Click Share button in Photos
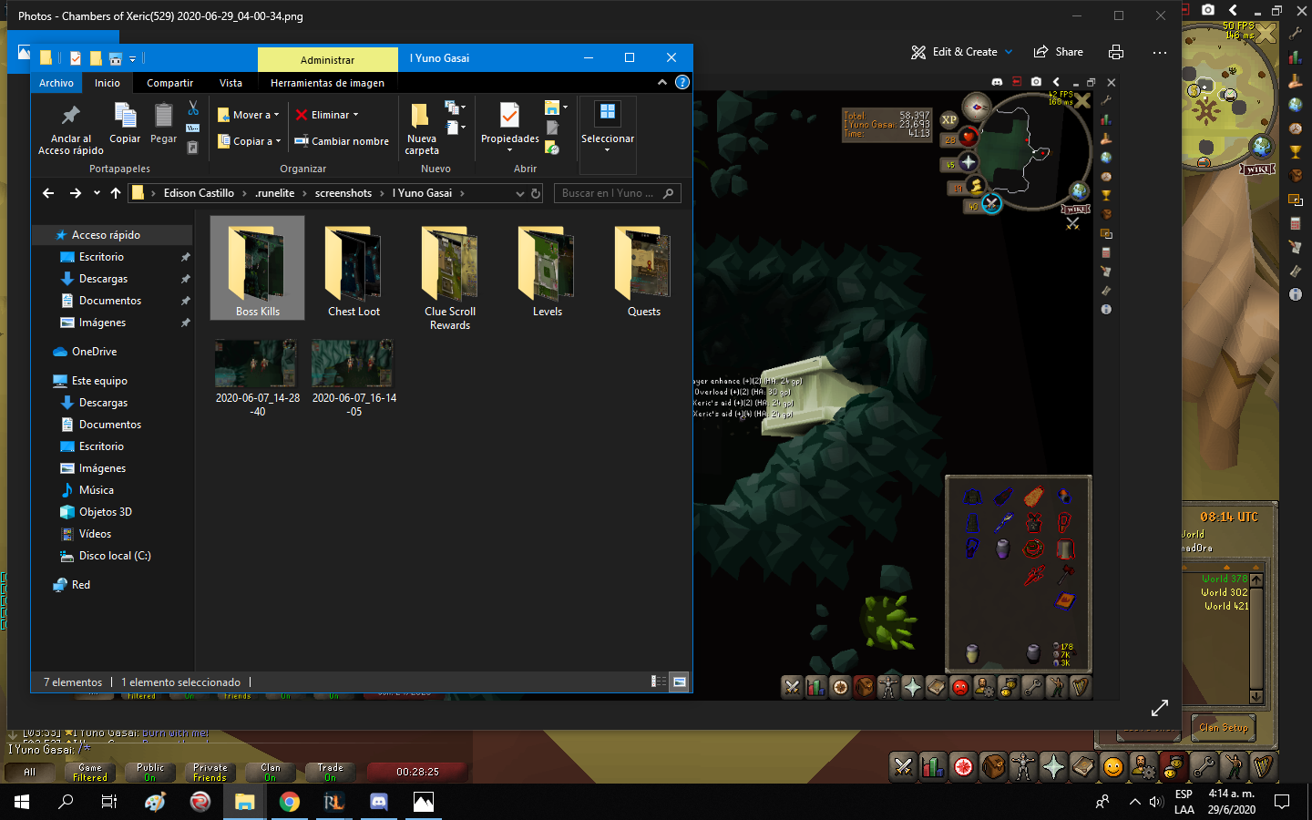 [x=1058, y=52]
